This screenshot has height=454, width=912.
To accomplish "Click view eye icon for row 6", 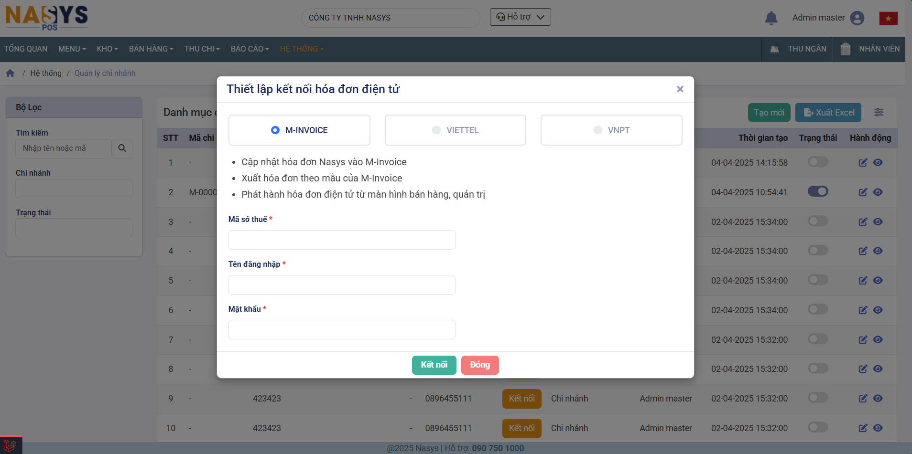I will 878,310.
